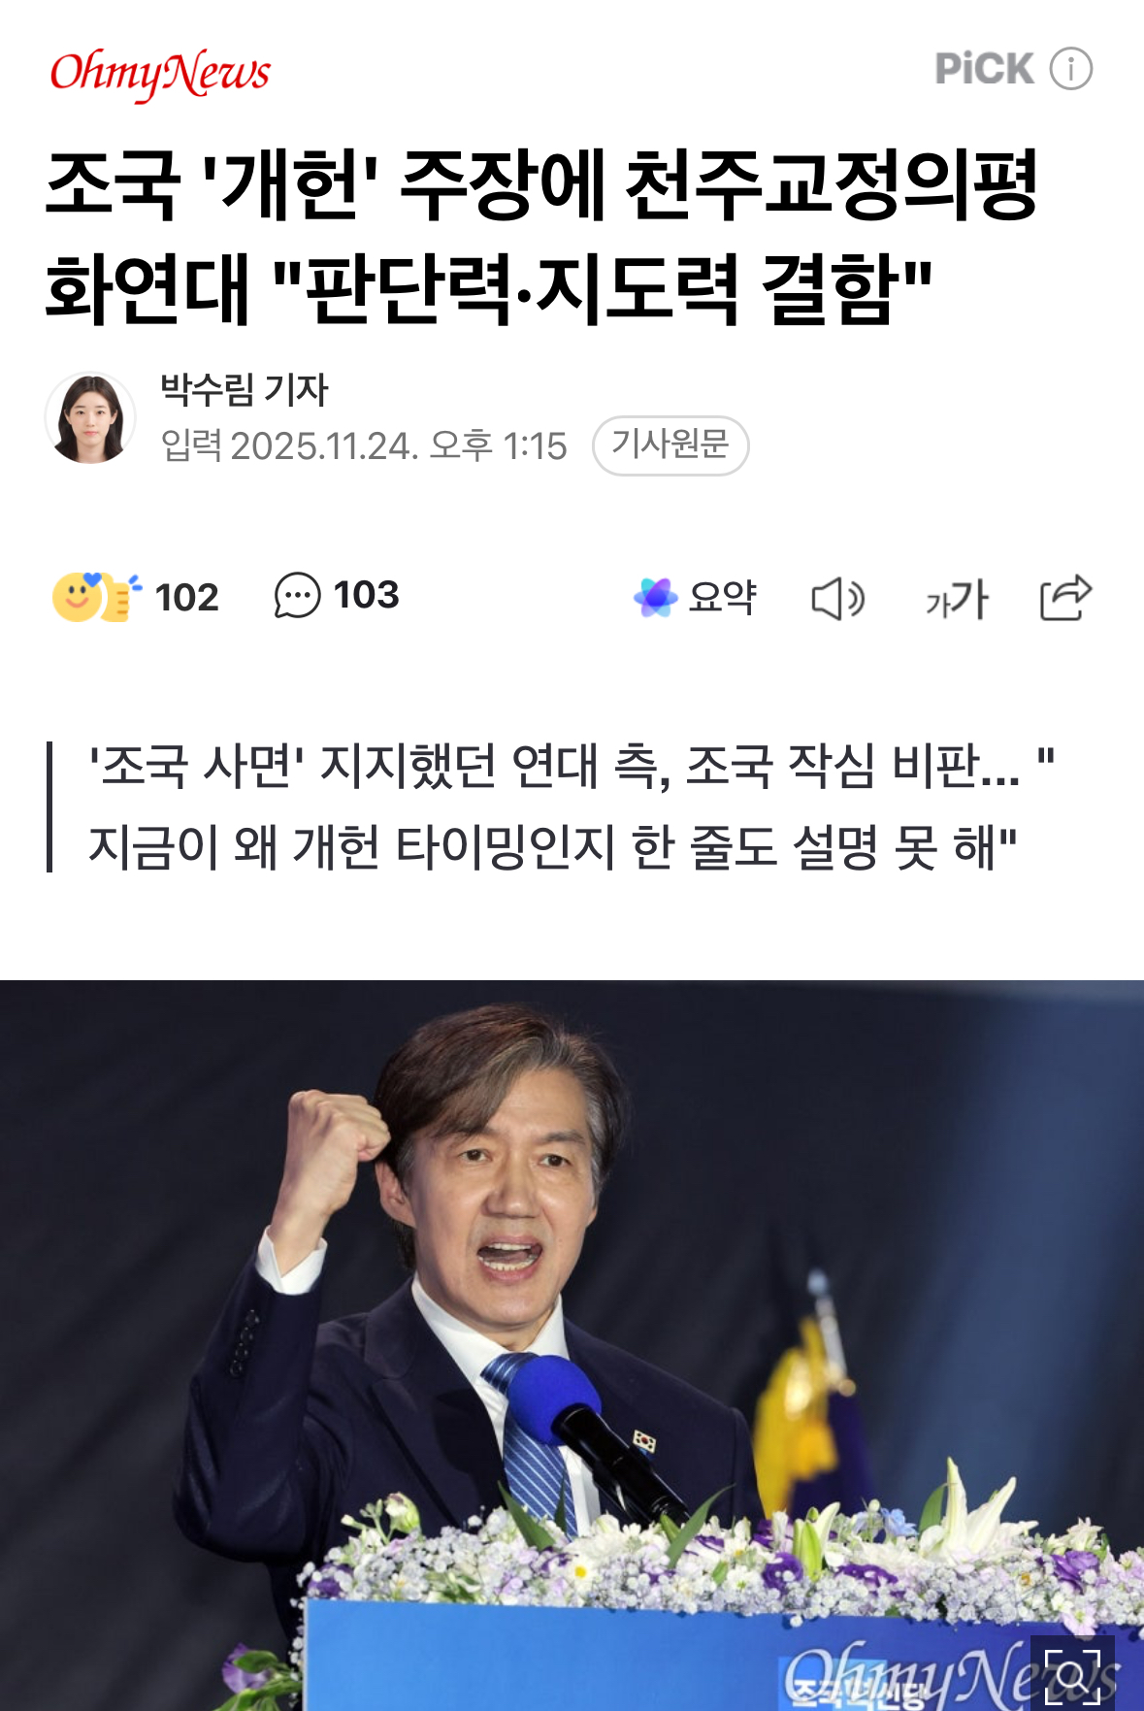Enlarge photo with magnifier icon

(x=1072, y=1671)
